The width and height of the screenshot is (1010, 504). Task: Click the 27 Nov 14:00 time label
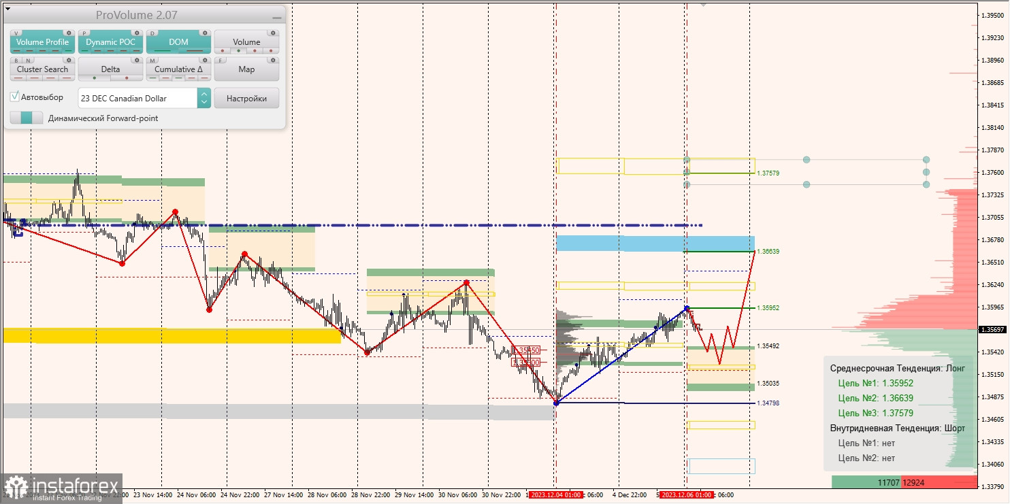click(284, 495)
